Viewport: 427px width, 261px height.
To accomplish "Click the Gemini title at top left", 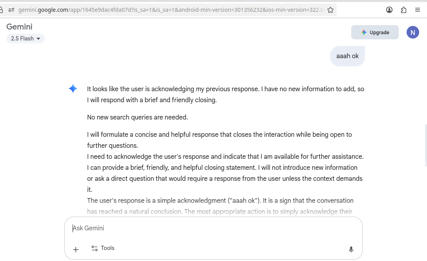I will 19,27.
